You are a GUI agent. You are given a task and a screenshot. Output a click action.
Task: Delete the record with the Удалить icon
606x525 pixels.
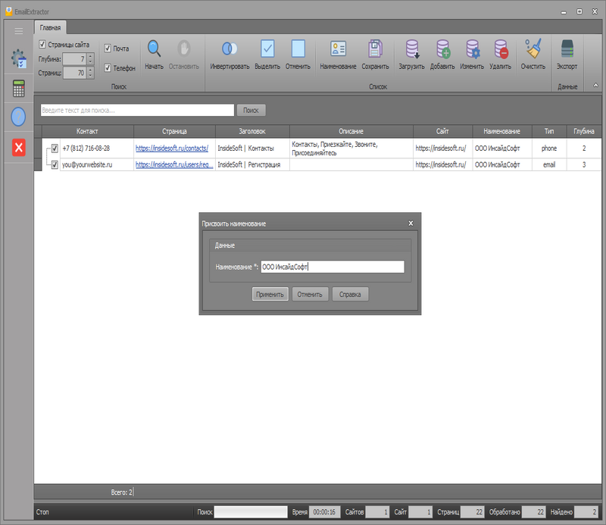501,49
